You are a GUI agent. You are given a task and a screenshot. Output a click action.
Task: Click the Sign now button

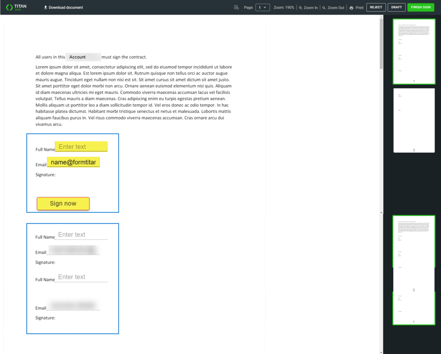click(63, 203)
